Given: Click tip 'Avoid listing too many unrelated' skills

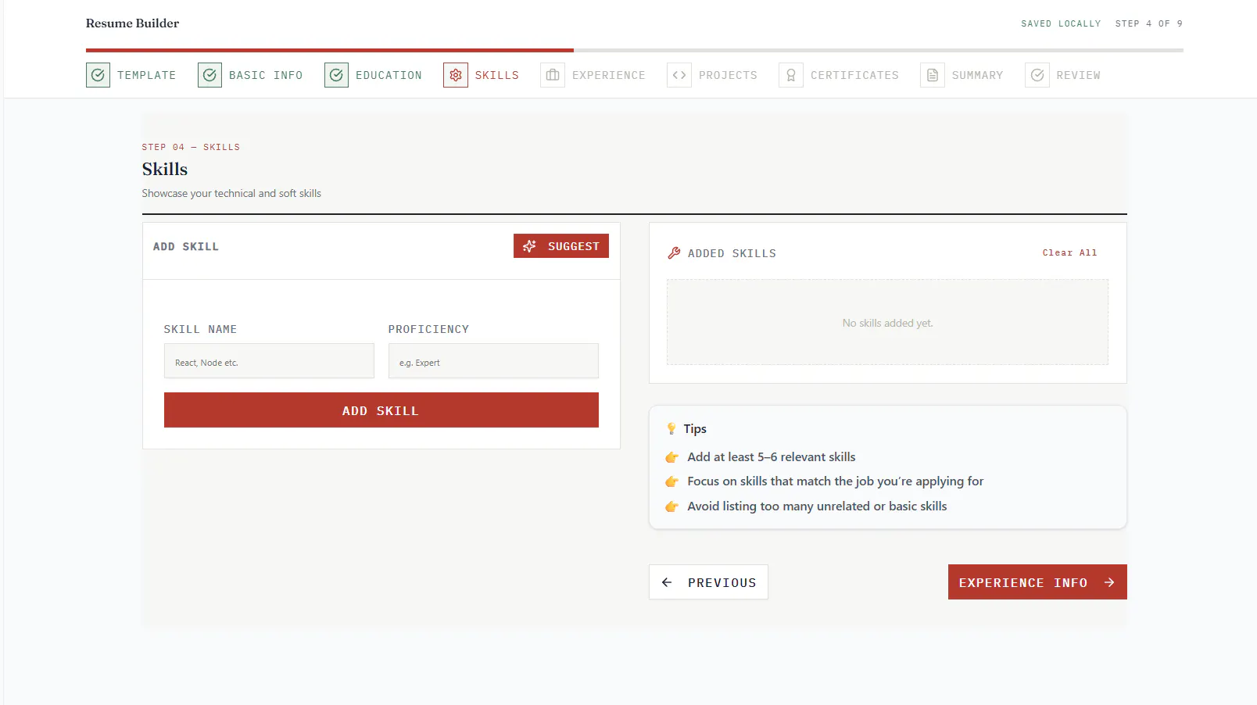Looking at the screenshot, I should pos(817,506).
